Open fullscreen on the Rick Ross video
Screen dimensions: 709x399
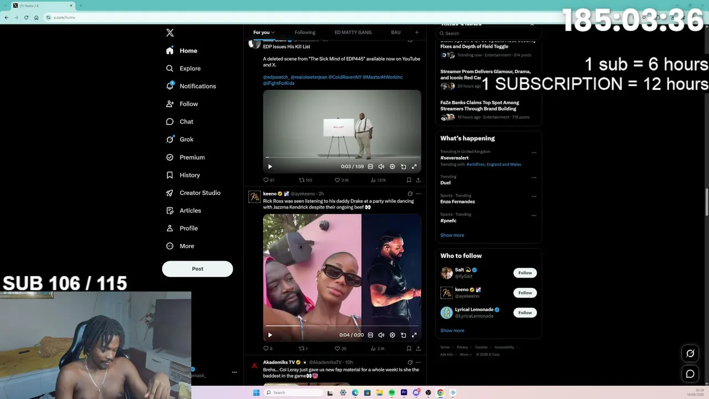[414, 335]
